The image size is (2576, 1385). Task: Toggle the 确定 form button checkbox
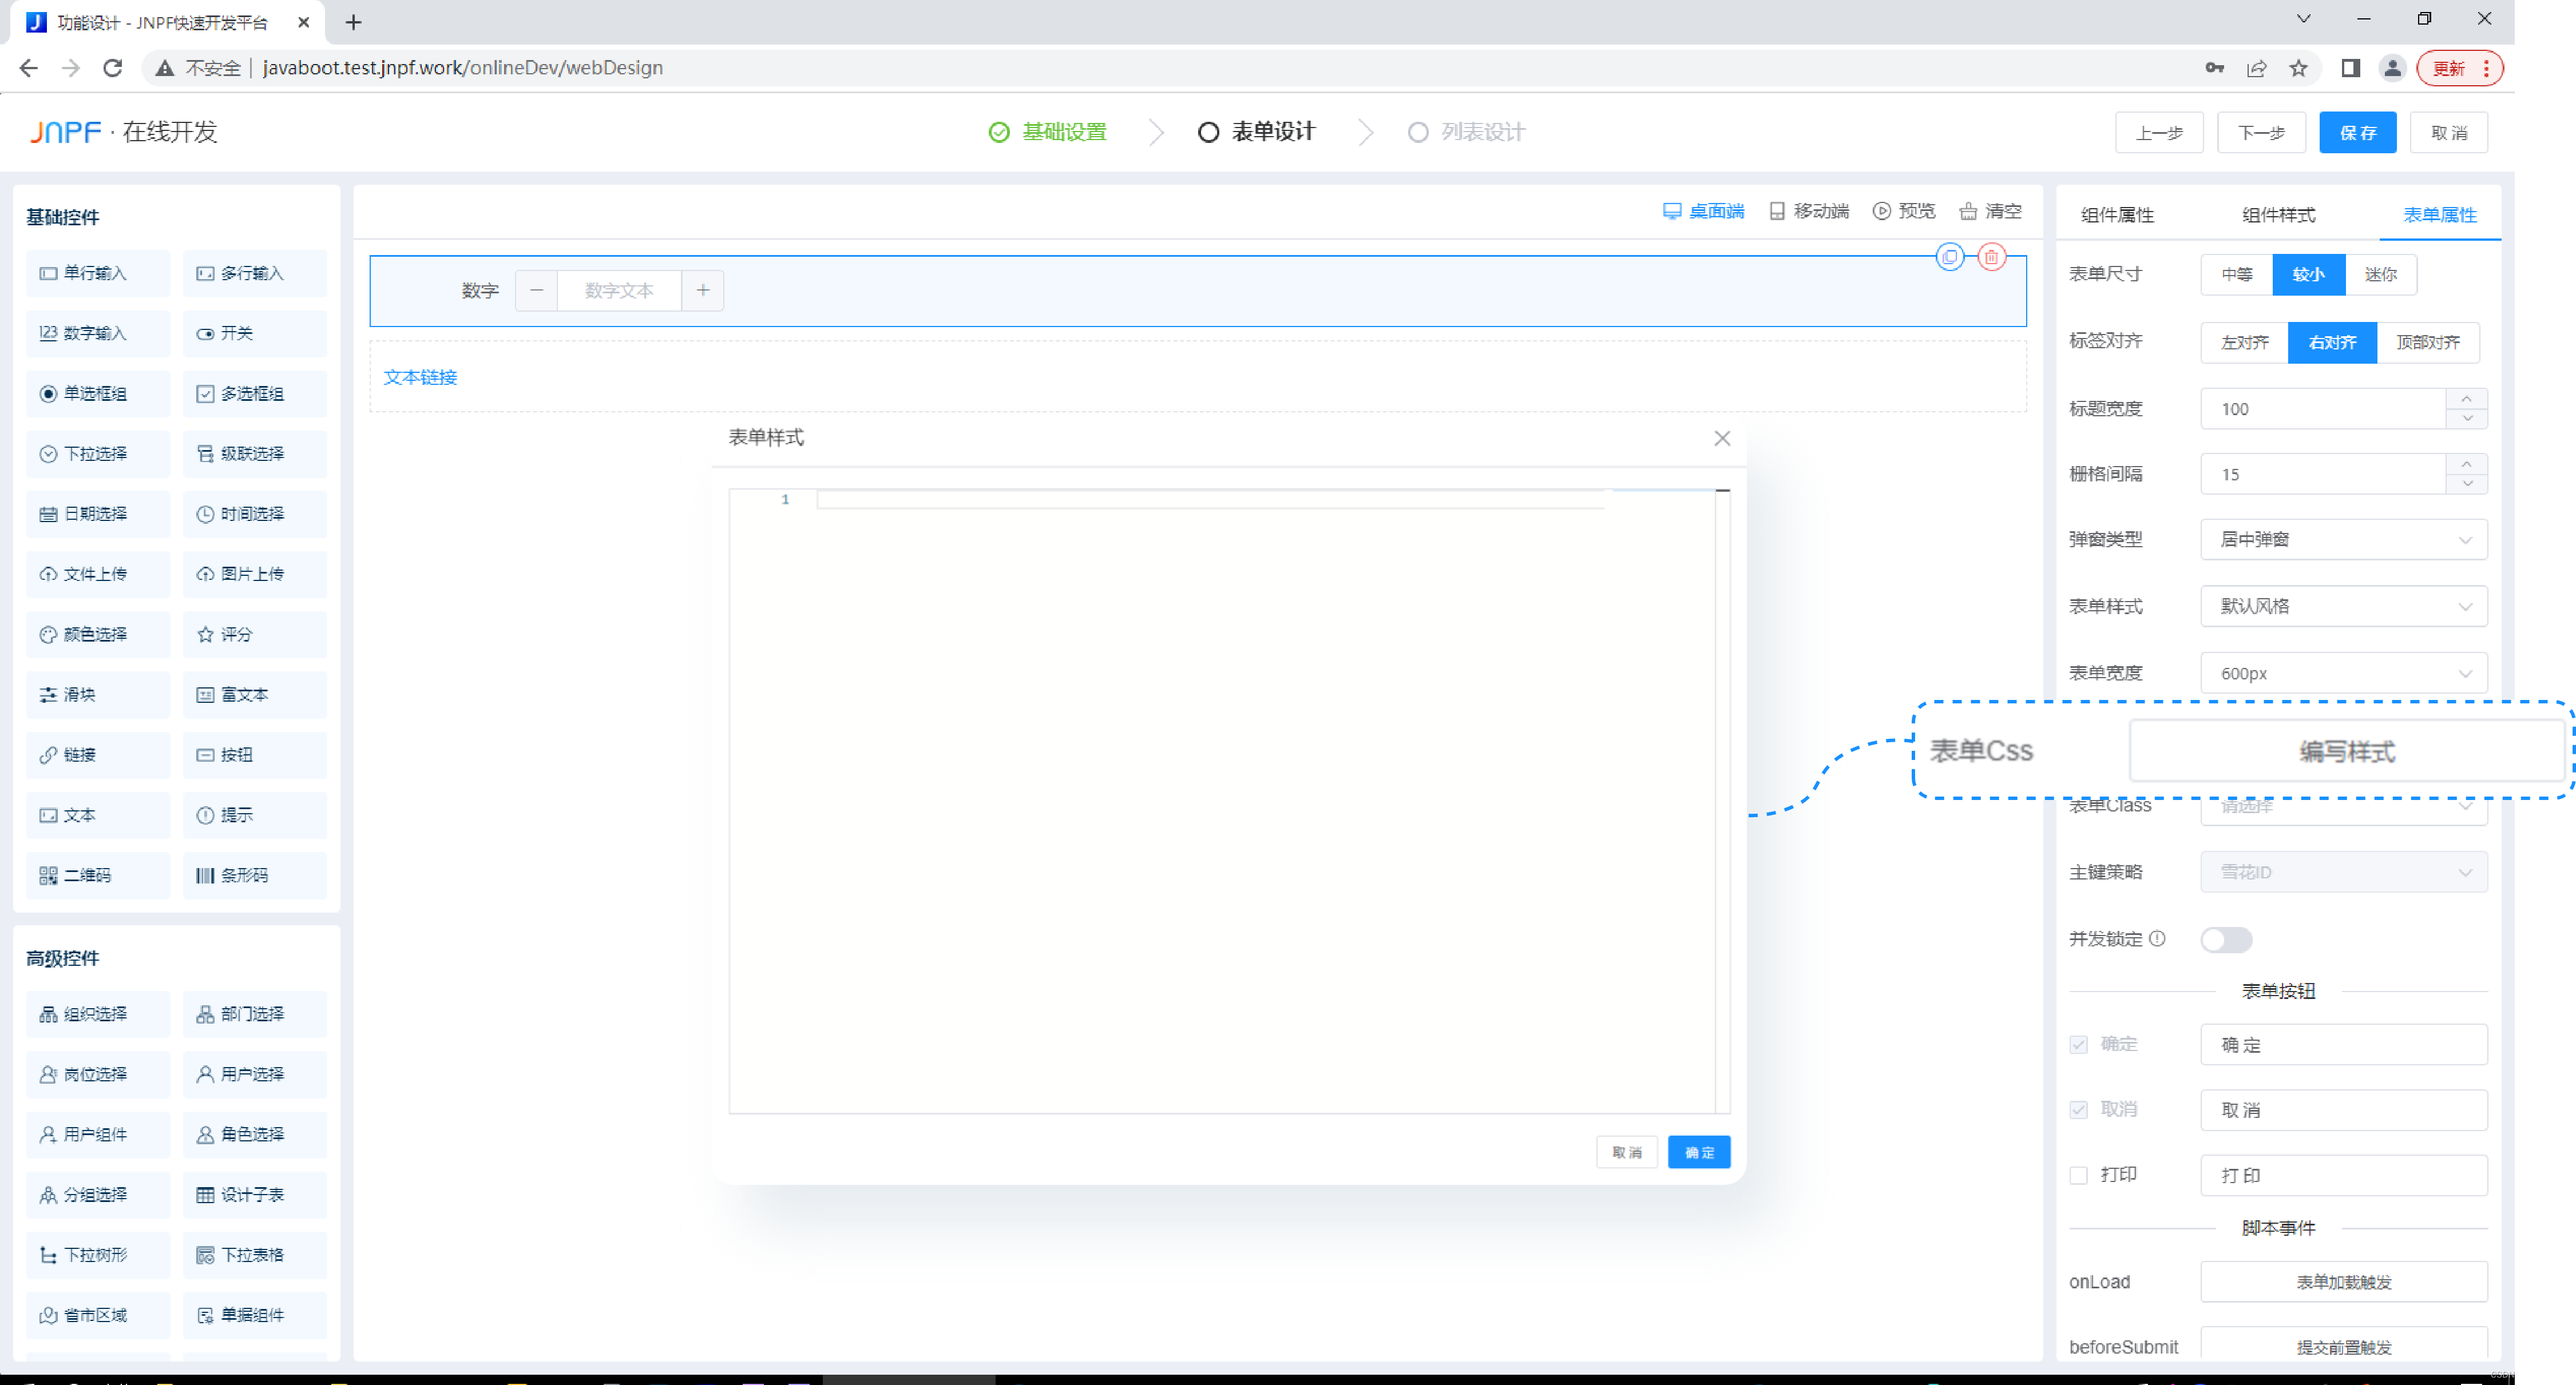click(2079, 1044)
